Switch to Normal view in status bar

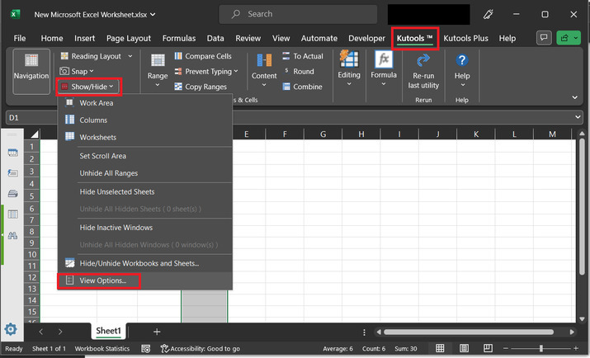(440, 348)
